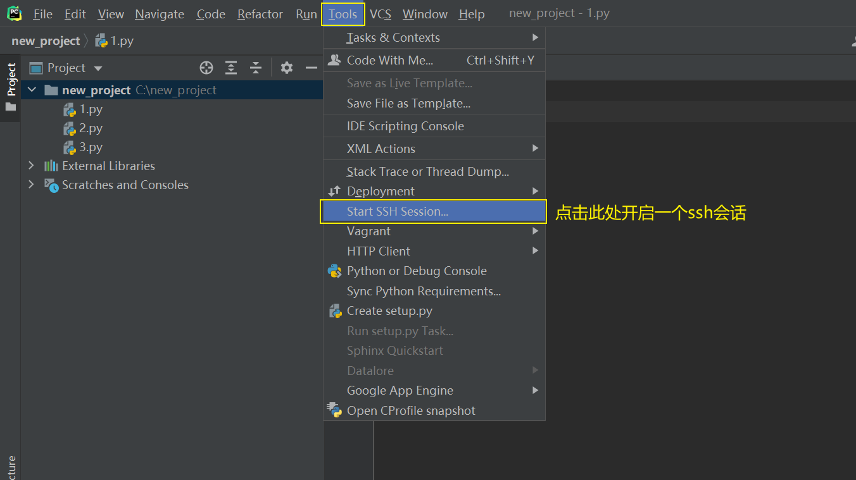Viewport: 856px width, 480px height.
Task: Expand the XML Actions submenu
Action: [x=434, y=149]
